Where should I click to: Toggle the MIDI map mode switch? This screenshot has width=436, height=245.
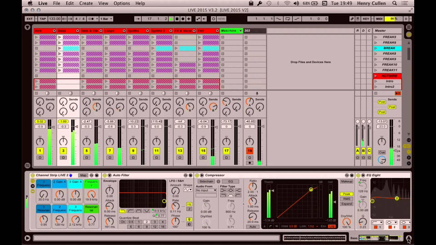[x=379, y=19]
